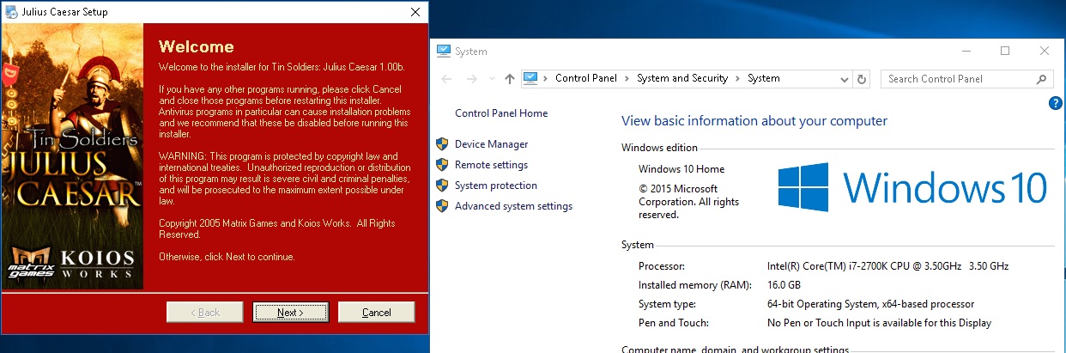Open dropdown chevron after computer icon in address bar
Image resolution: width=1066 pixels, height=353 pixels.
coord(547,78)
